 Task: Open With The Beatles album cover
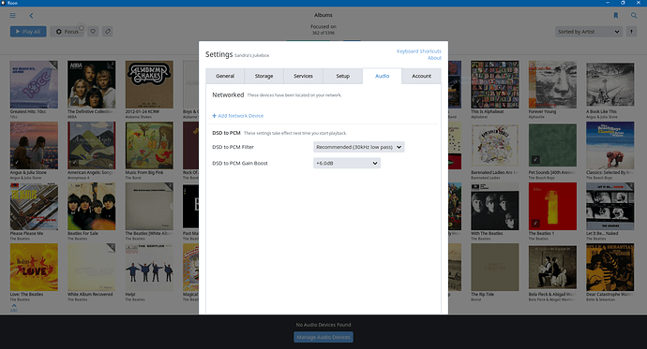point(495,207)
